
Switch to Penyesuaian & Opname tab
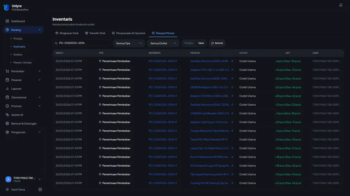click(129, 33)
